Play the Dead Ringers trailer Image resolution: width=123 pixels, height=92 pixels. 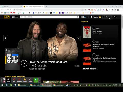point(94,28)
